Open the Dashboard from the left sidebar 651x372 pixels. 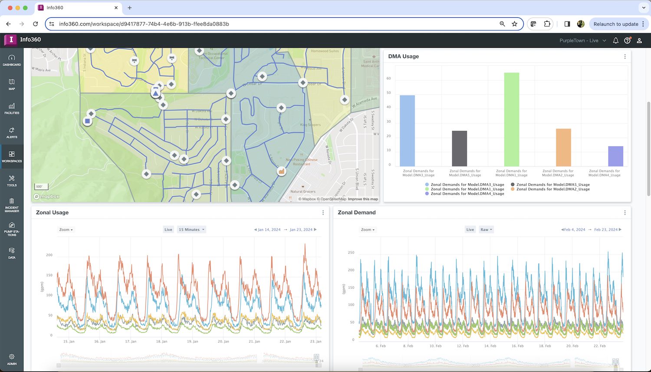coord(12,60)
